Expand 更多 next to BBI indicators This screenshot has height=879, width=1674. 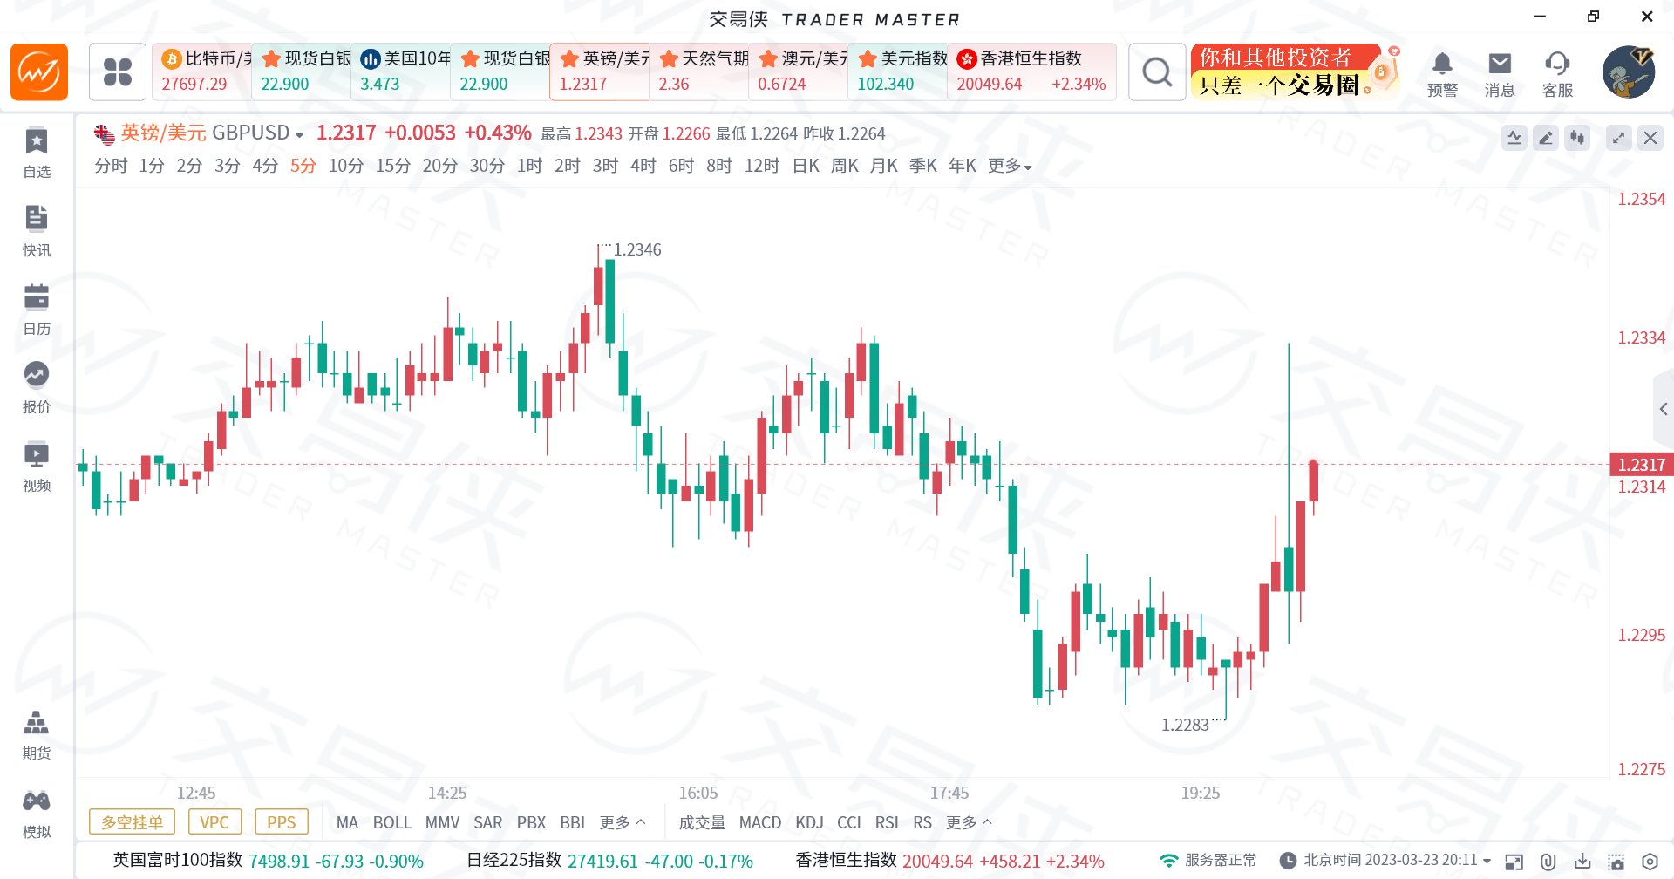(623, 822)
